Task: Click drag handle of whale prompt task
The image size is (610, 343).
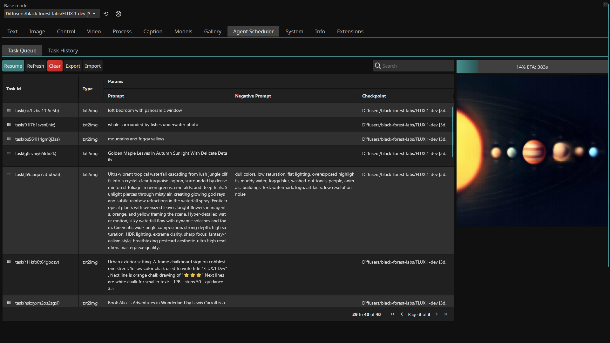Action: coord(9,125)
